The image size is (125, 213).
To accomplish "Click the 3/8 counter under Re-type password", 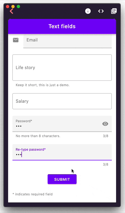I will [106, 164].
